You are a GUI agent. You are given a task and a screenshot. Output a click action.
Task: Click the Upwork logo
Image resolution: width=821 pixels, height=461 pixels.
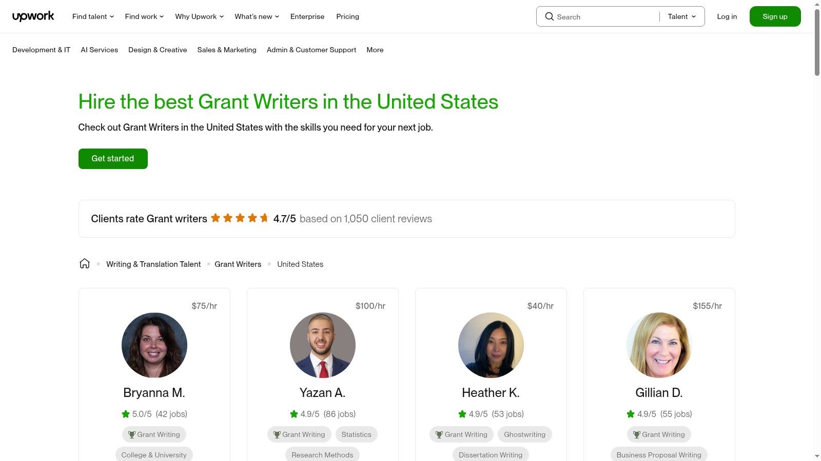[x=33, y=16]
